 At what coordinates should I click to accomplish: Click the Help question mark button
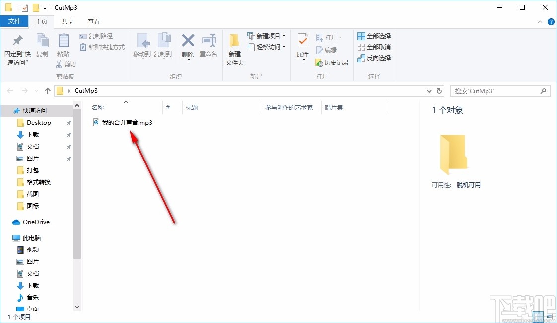coord(551,21)
